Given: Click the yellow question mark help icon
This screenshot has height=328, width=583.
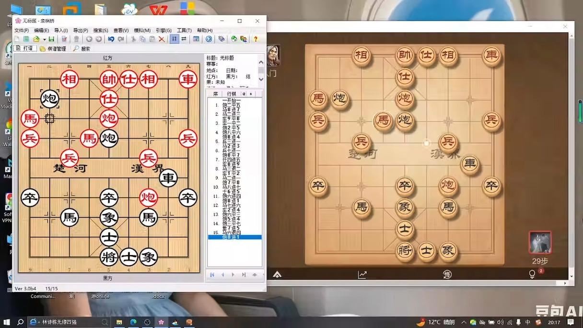Looking at the screenshot, I should pyautogui.click(x=255, y=39).
